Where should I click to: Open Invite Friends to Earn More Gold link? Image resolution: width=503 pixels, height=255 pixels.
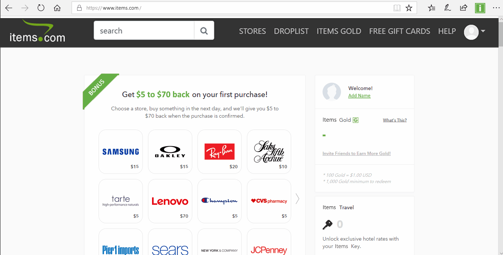[356, 154]
